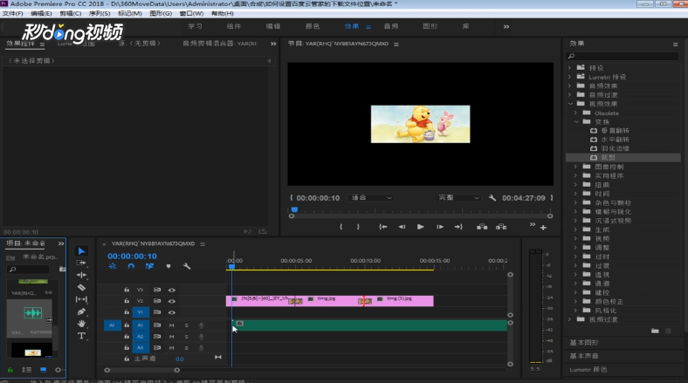Toggle the timeline Snap magnet icon

pyautogui.click(x=131, y=266)
